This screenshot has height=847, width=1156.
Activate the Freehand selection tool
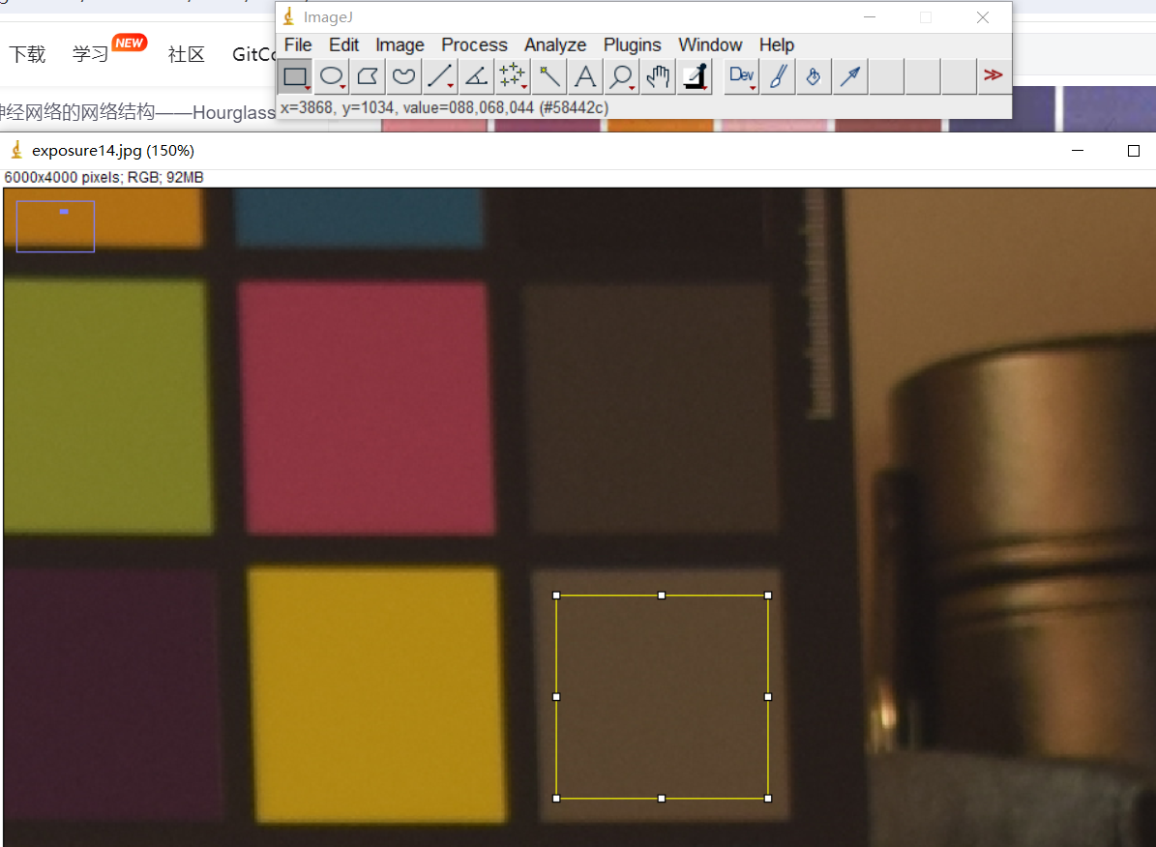(x=403, y=76)
